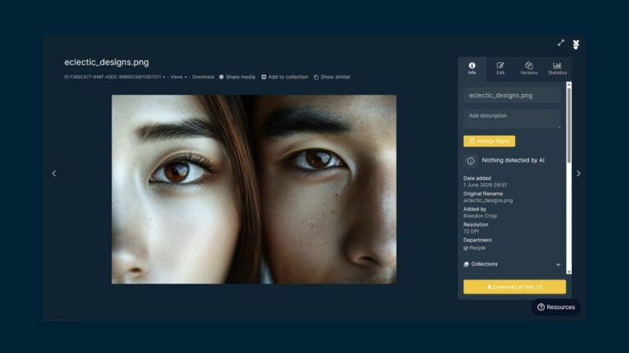Click the media ID string under title

(112, 77)
